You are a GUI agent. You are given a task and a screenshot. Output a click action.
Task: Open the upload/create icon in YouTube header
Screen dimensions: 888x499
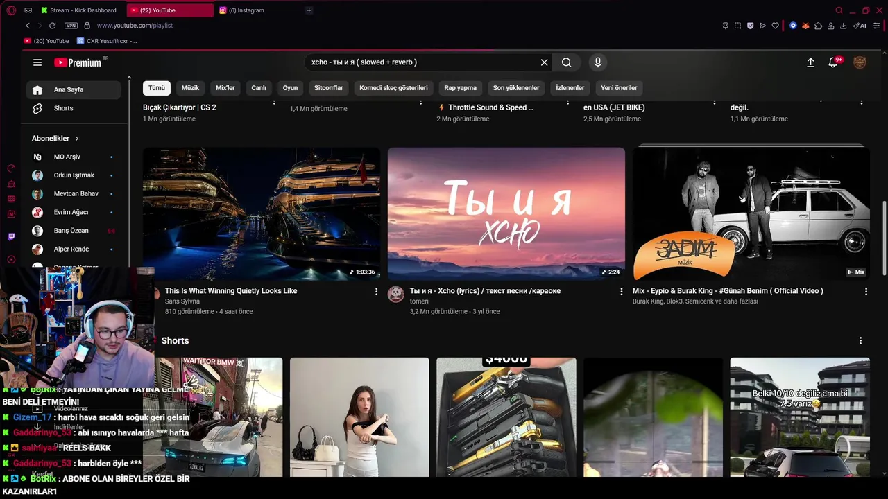pos(810,62)
